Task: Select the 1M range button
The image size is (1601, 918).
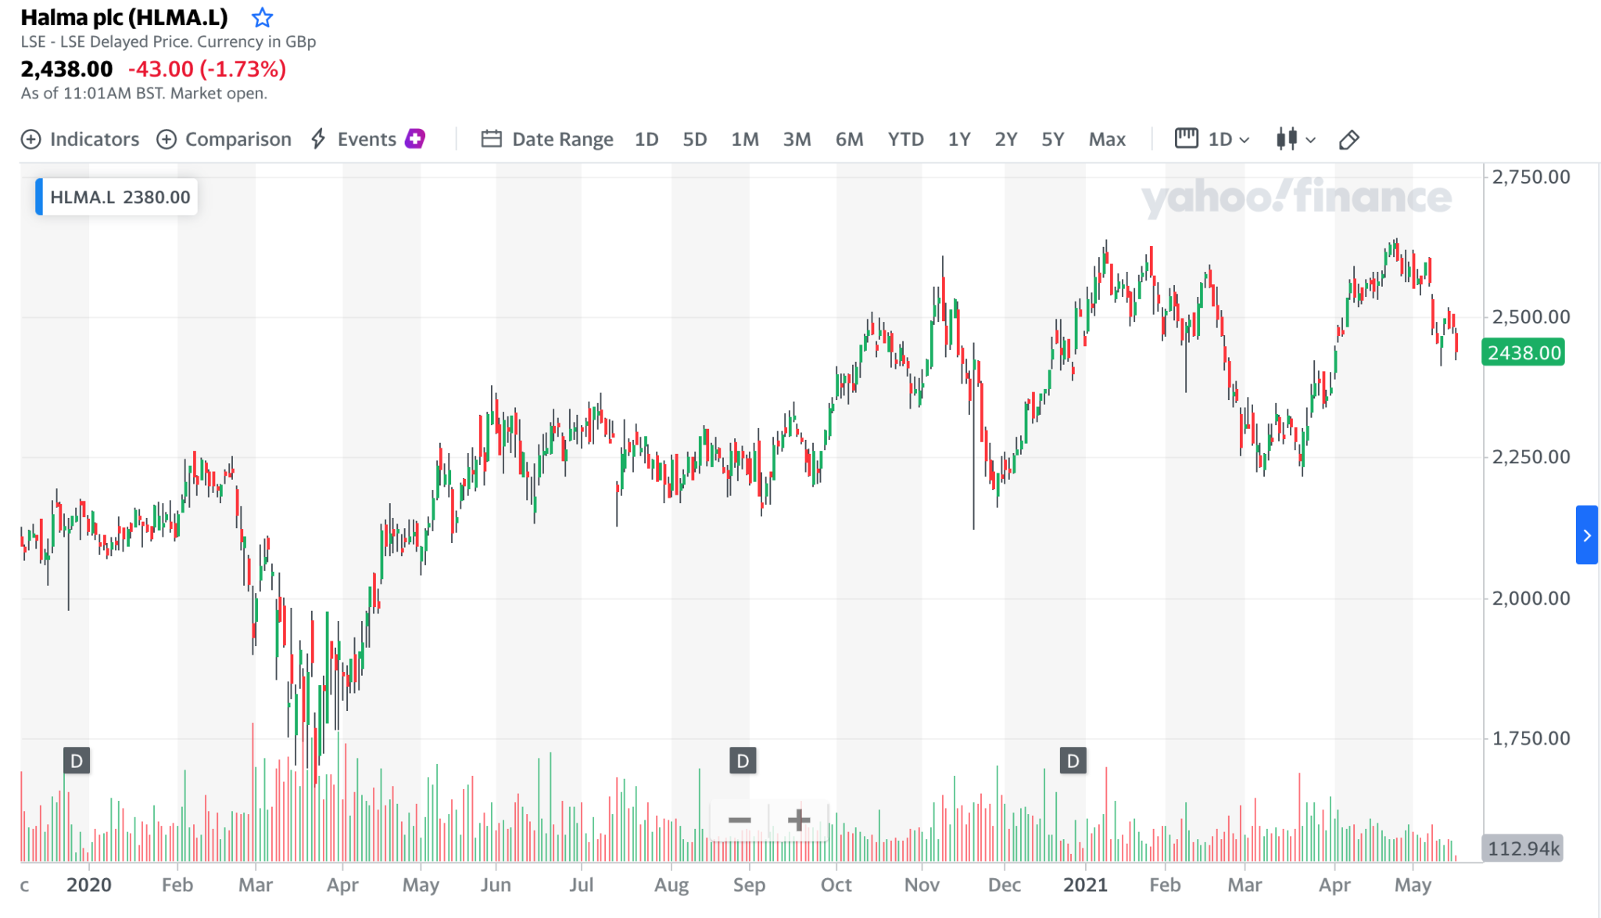Action: (745, 139)
